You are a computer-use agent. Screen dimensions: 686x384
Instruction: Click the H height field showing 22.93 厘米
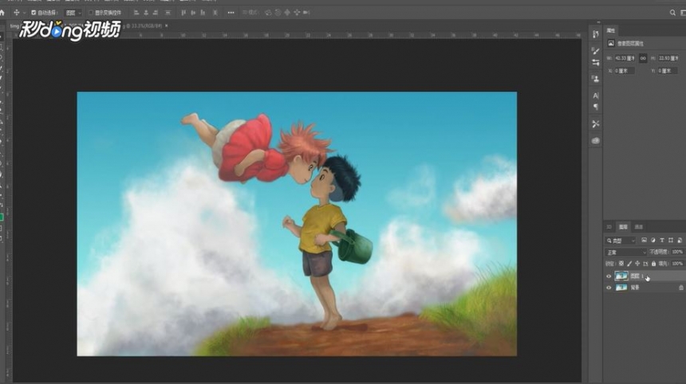668,58
